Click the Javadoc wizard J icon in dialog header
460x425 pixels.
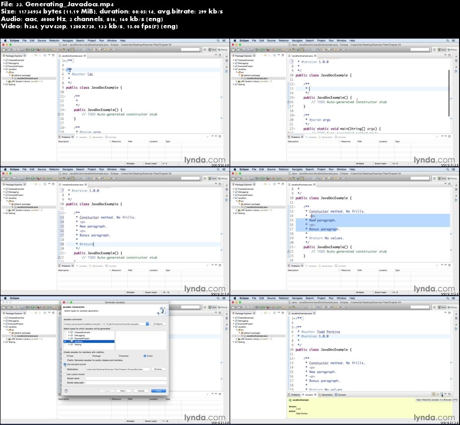pyautogui.click(x=162, y=310)
